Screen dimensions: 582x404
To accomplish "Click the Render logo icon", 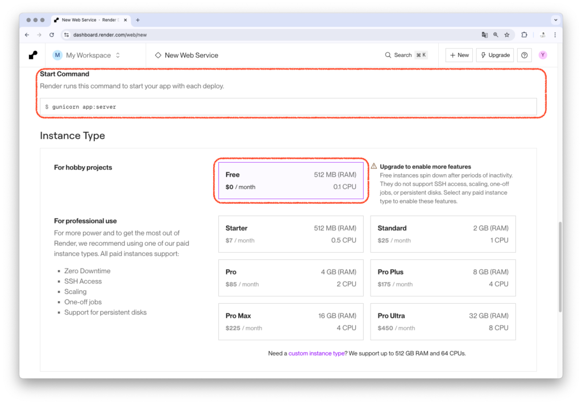I will point(33,55).
